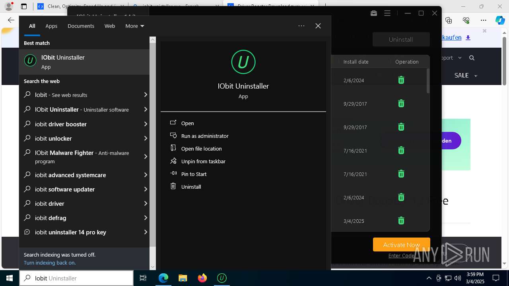Screen dimensions: 509x286
Task: Open Task View on the taskbar
Action: (x=143, y=278)
